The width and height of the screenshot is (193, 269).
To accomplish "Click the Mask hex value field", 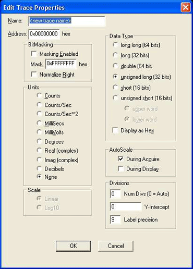I will (61, 64).
